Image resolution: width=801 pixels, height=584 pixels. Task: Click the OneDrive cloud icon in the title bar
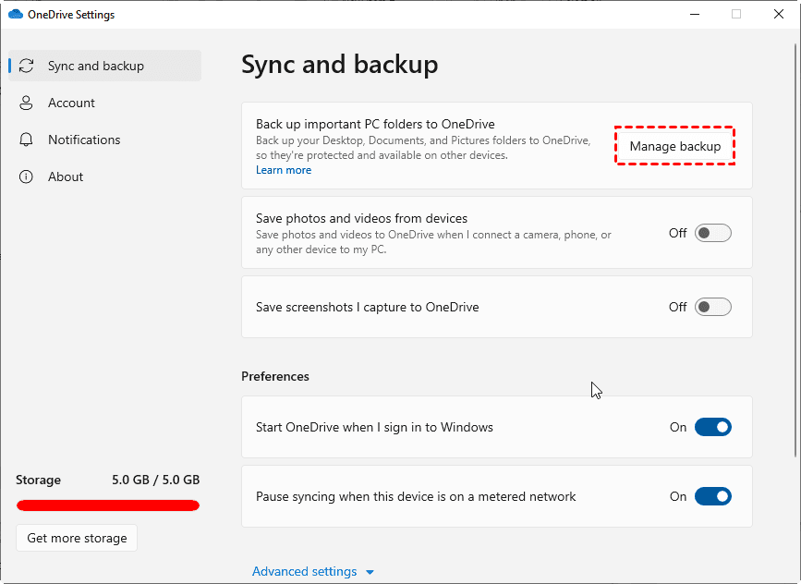pos(15,14)
